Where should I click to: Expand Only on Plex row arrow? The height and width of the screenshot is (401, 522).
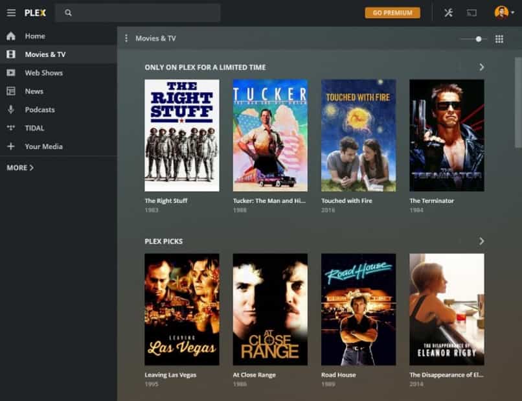[481, 67]
